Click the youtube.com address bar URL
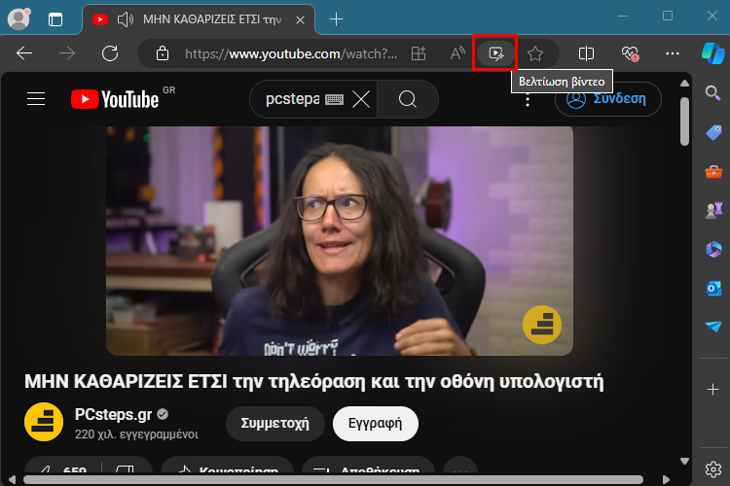Viewport: 730px width, 486px height. pyautogui.click(x=291, y=54)
